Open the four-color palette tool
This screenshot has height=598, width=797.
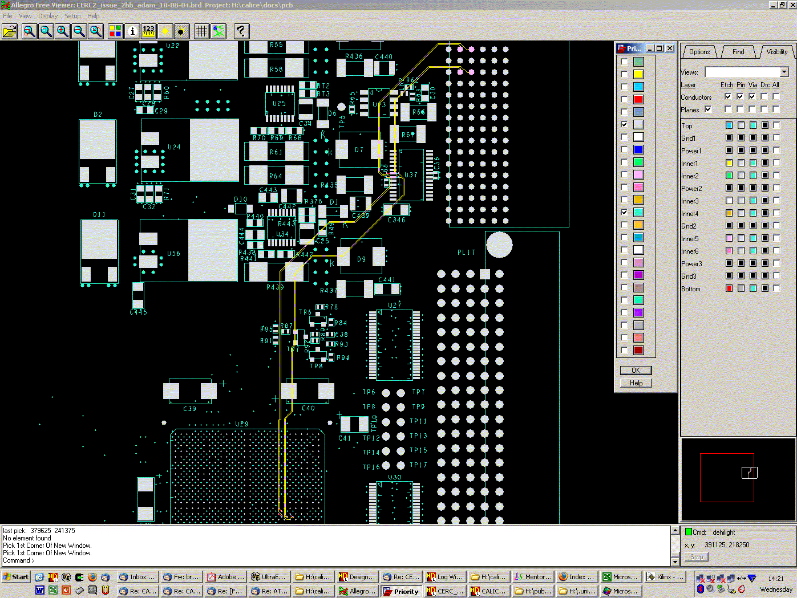click(115, 31)
